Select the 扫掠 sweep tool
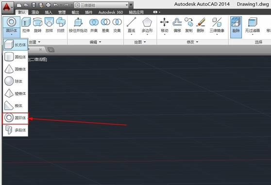This screenshot has height=185, width=271. pyautogui.click(x=61, y=25)
